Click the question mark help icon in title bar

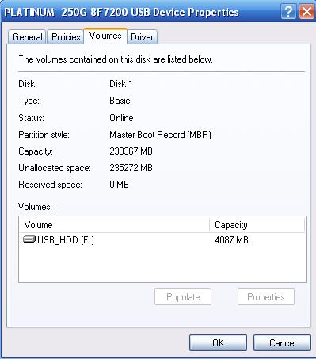point(288,12)
